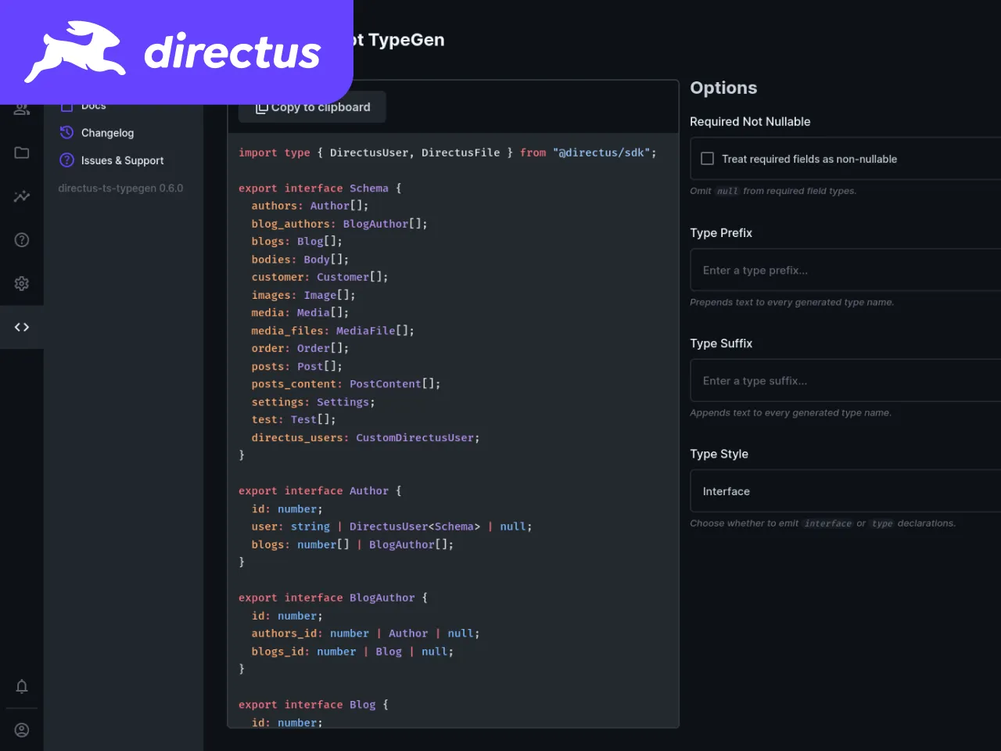Open the Type Style dropdown
The height and width of the screenshot is (751, 1001).
pyautogui.click(x=845, y=490)
